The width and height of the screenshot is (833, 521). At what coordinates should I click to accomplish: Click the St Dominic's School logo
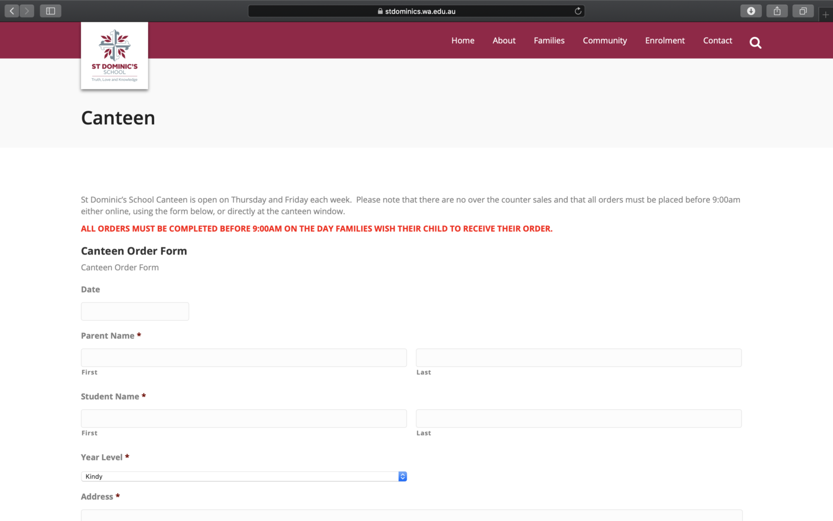click(114, 54)
